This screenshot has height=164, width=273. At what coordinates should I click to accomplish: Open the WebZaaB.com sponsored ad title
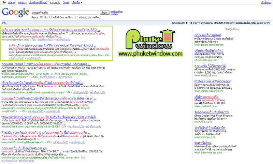[x=210, y=66]
